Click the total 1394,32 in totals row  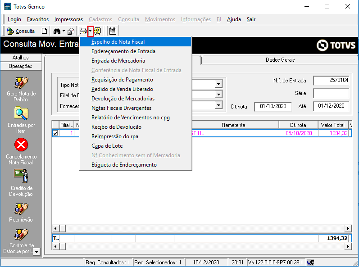coord(333,238)
